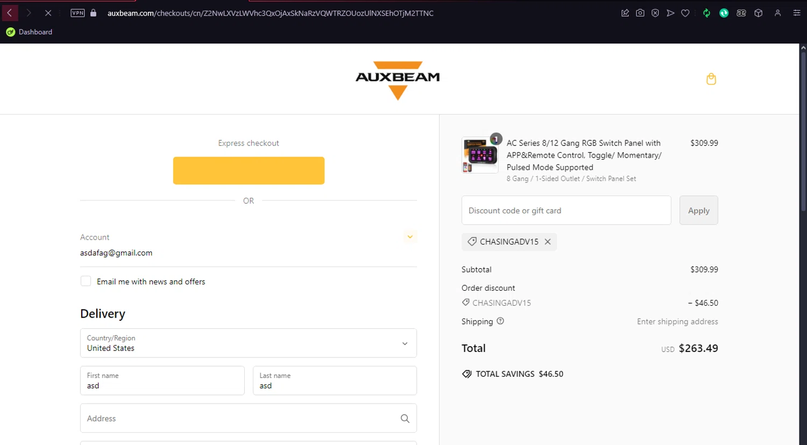Remove the CHASINGADV15 discount with the X
The width and height of the screenshot is (807, 445).
tap(548, 242)
